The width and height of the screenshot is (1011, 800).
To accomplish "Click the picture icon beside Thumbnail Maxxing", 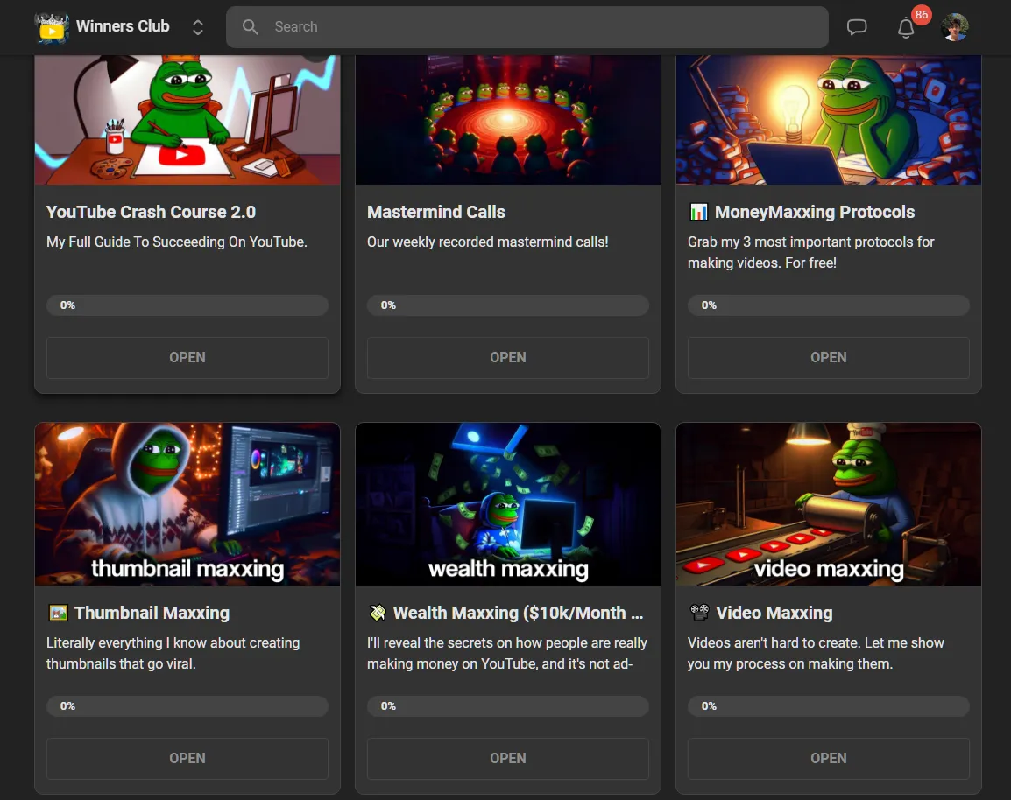I will point(58,613).
